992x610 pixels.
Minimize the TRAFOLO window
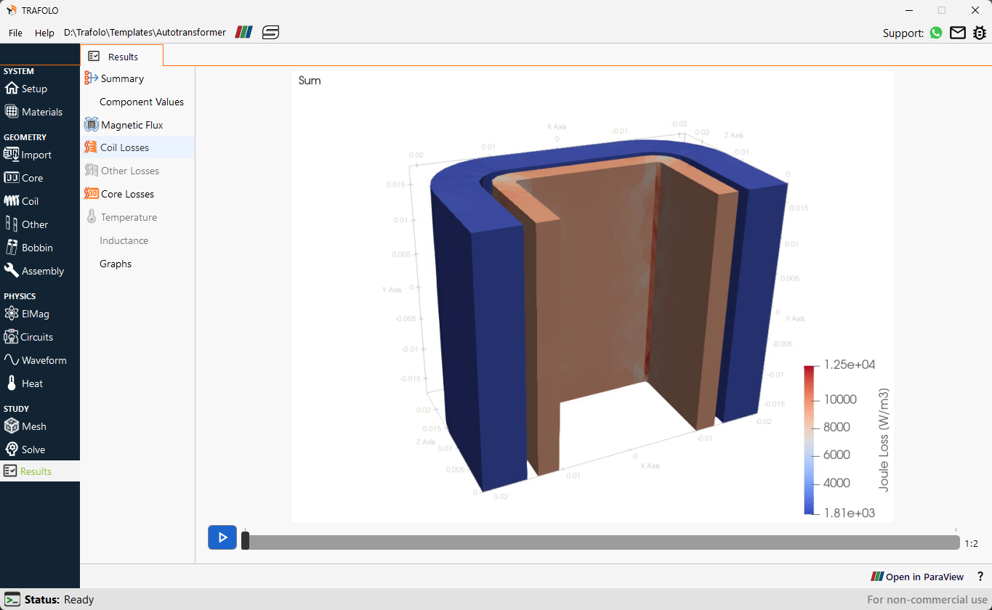point(909,10)
